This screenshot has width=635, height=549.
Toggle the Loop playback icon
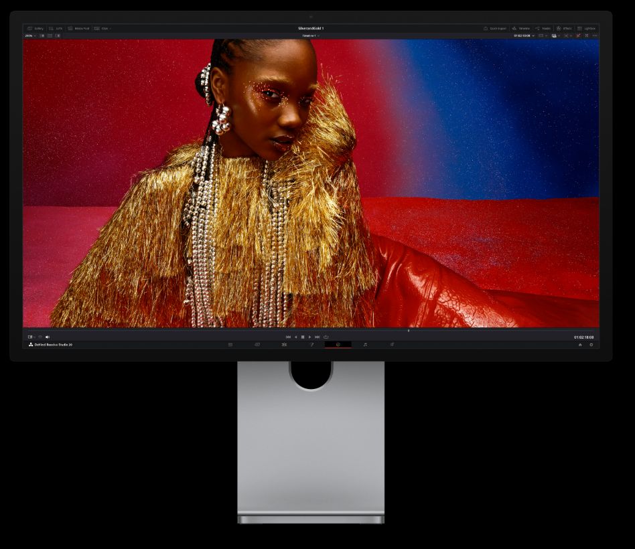tap(326, 337)
